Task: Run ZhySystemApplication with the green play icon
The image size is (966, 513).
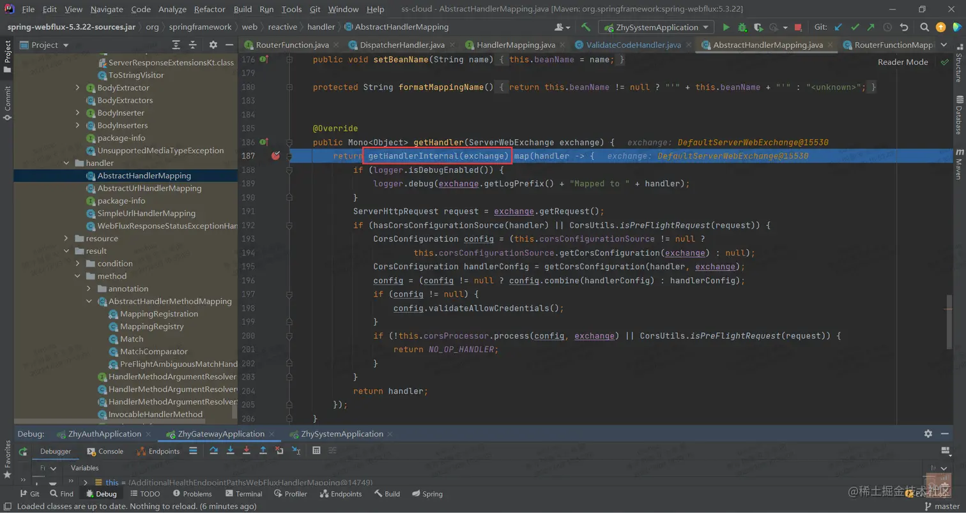Action: click(x=726, y=27)
